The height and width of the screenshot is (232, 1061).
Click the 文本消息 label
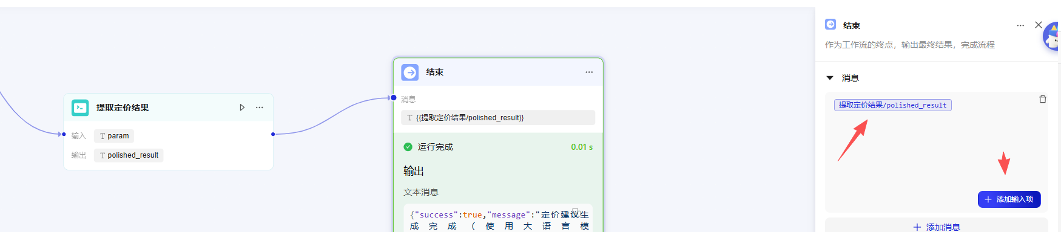coord(420,192)
